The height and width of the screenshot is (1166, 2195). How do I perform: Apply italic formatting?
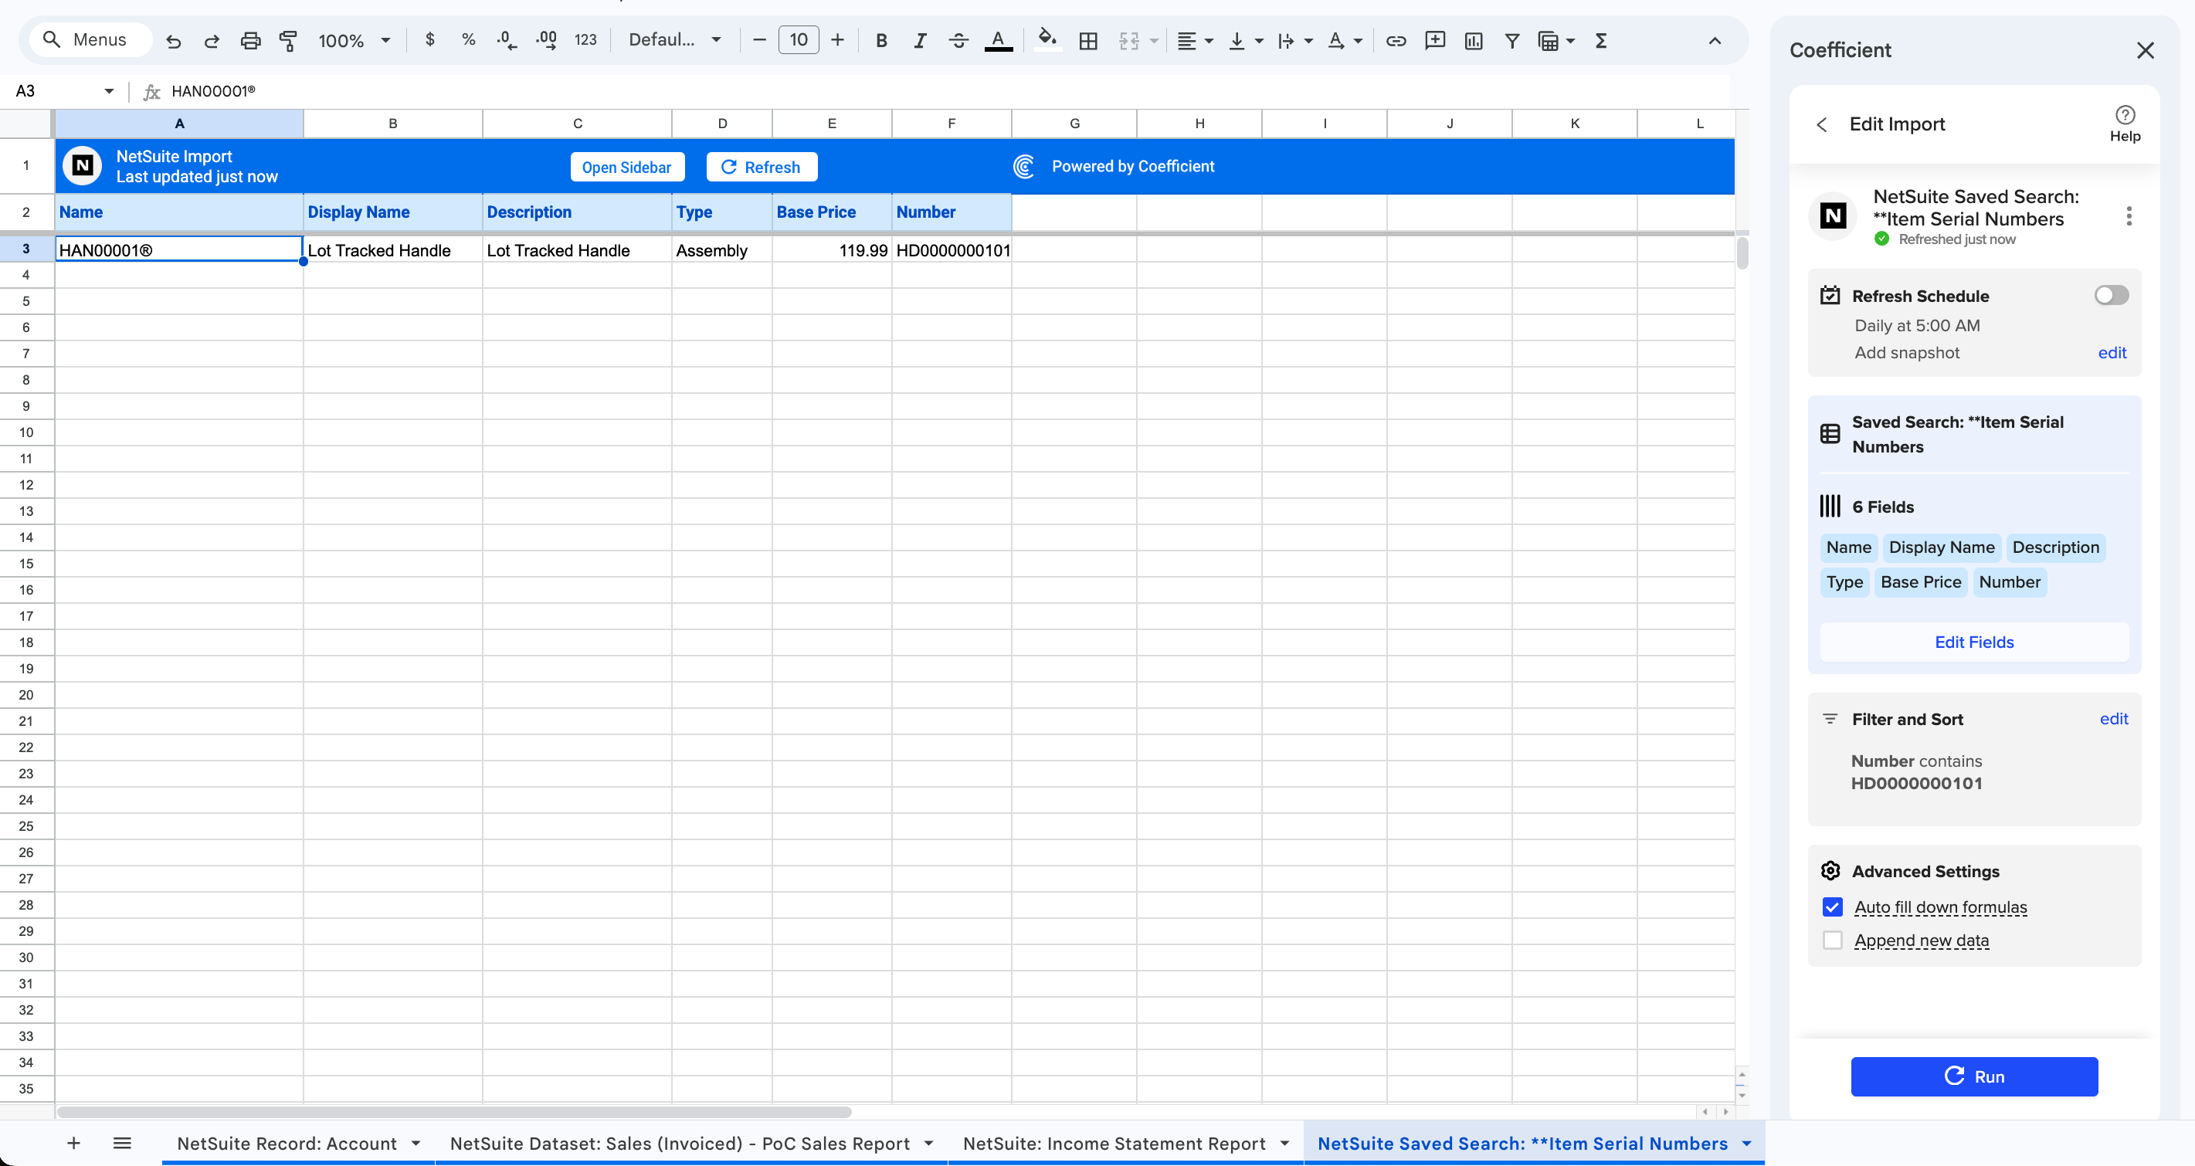click(x=921, y=40)
